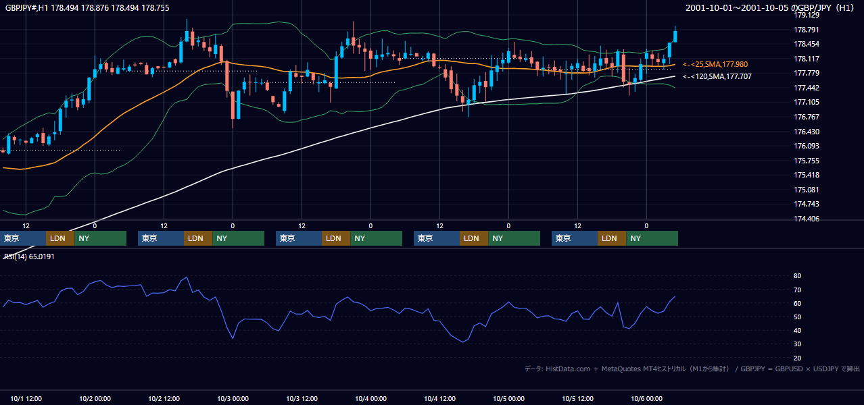
Task: Click the rightmost NY session block
Action: (x=652, y=238)
